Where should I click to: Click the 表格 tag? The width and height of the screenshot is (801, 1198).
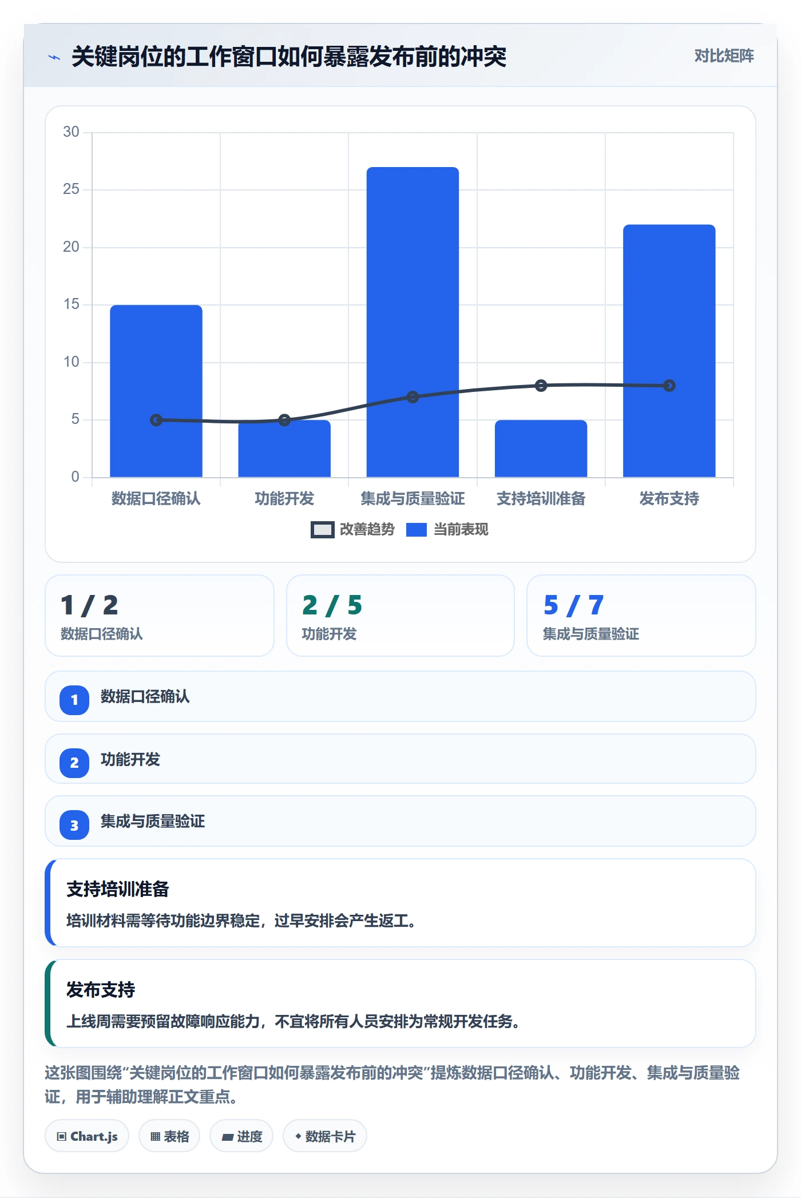(x=169, y=1136)
